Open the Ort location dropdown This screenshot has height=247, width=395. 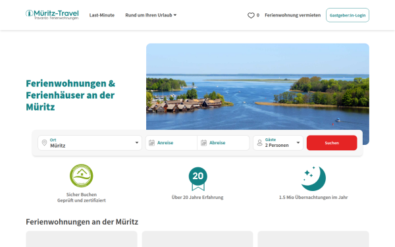(90, 143)
